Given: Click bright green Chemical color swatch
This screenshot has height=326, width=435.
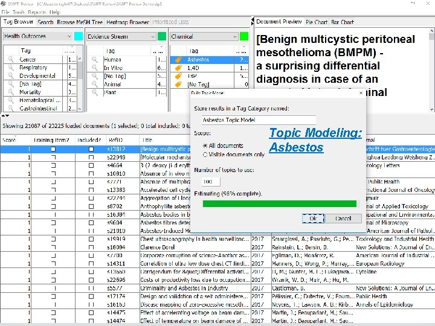Looking at the screenshot, I should point(244,36).
